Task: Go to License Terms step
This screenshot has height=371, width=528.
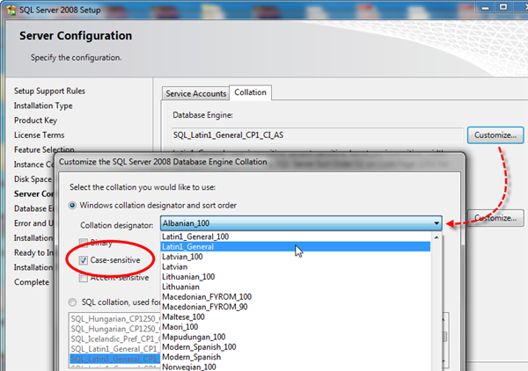Action: point(39,135)
